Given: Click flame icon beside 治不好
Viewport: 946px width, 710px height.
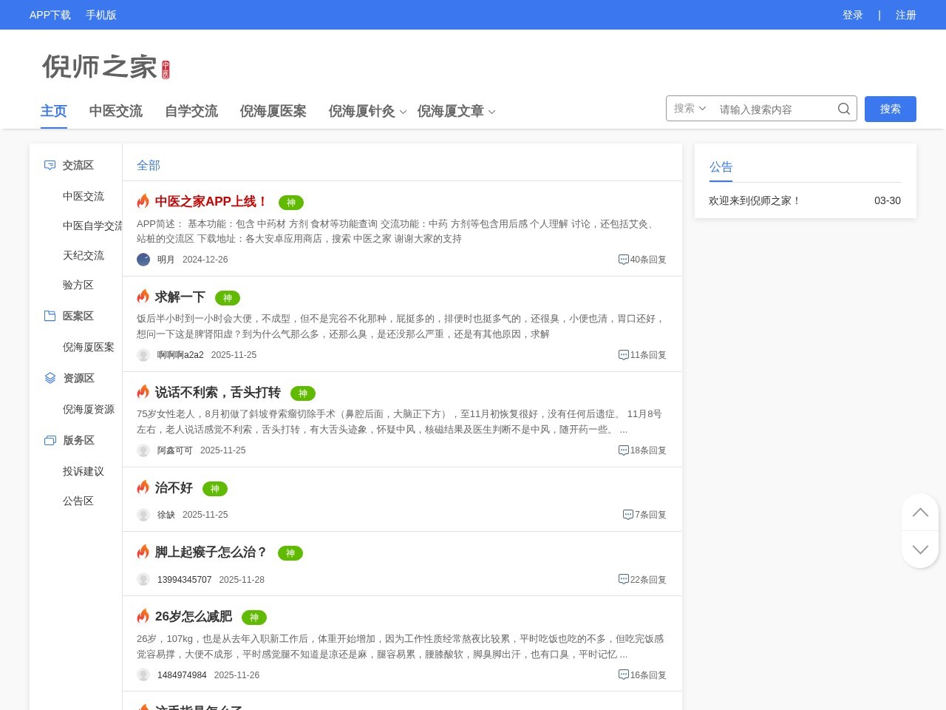Looking at the screenshot, I should point(143,487).
